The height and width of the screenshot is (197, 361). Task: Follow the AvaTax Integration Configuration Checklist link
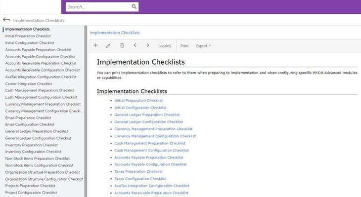(152, 186)
